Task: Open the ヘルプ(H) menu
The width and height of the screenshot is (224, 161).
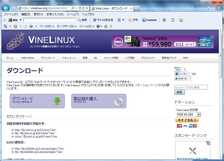Action: click(88, 14)
